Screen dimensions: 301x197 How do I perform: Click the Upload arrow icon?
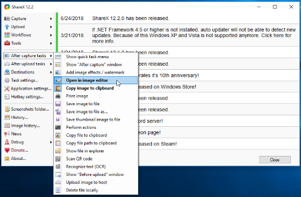pyautogui.click(x=7, y=27)
